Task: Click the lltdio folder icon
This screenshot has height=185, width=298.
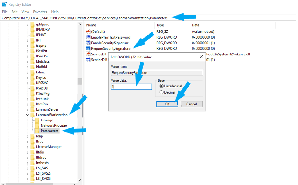Action: (x=32, y=152)
